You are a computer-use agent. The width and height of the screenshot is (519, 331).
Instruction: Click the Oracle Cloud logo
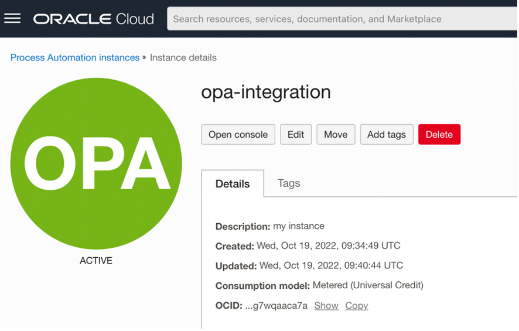pos(94,19)
